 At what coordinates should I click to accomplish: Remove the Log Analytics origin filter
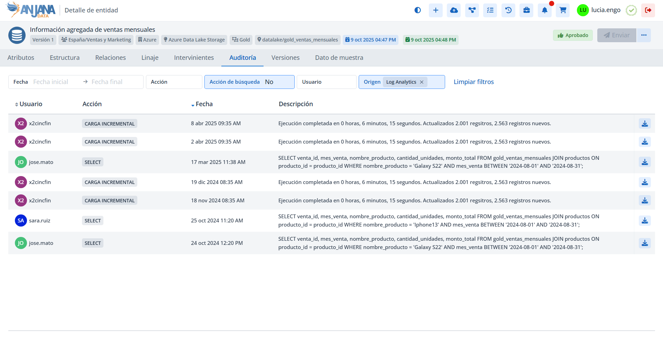422,82
